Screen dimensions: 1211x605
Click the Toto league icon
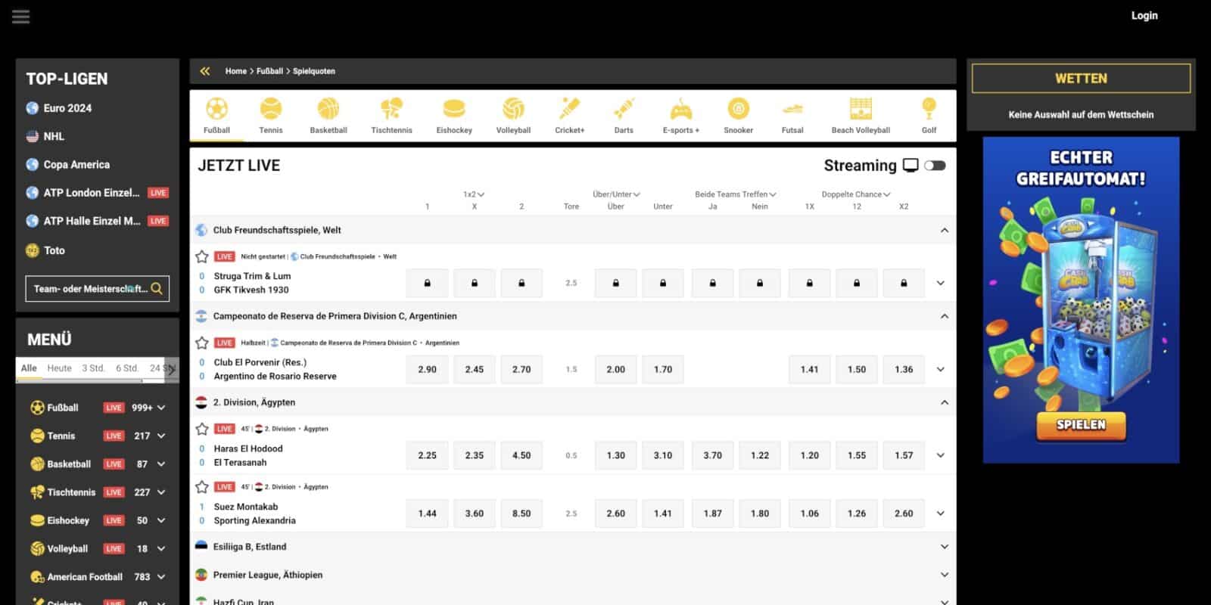[33, 250]
